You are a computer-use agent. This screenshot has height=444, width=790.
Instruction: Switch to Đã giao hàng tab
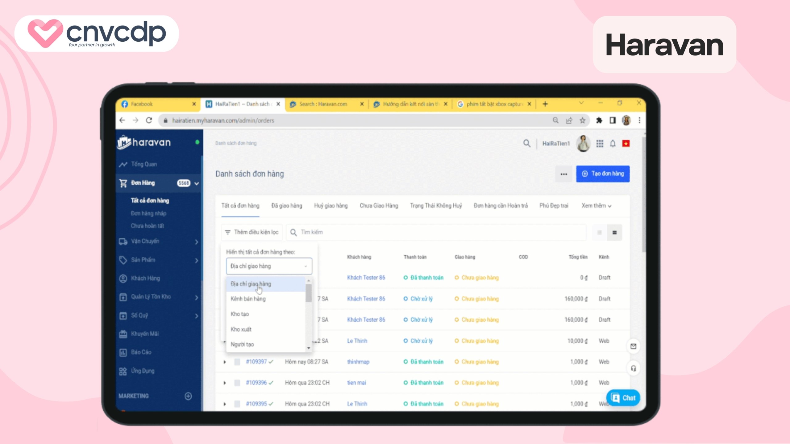tap(286, 206)
